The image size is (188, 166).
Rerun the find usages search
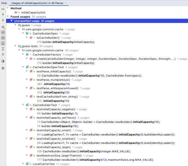coord(3,9)
